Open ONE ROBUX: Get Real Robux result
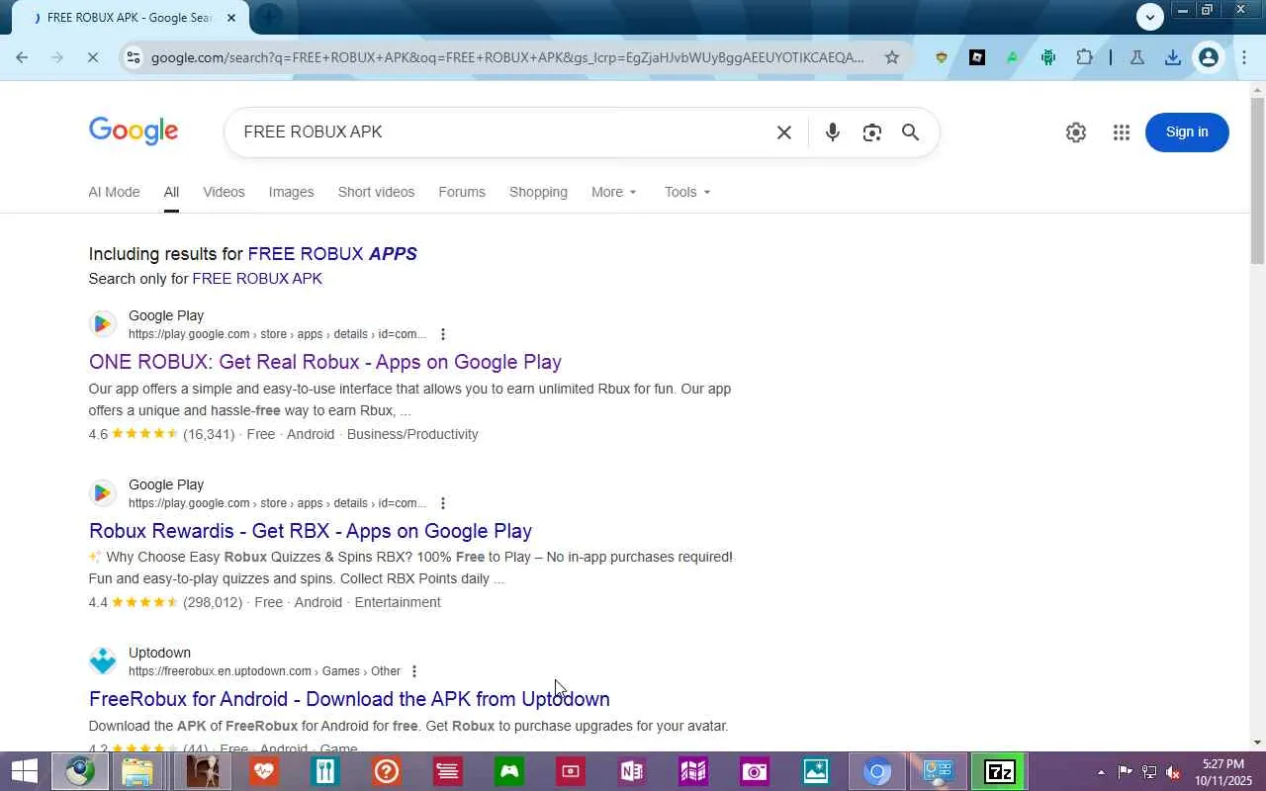This screenshot has height=791, width=1266. [x=325, y=362]
